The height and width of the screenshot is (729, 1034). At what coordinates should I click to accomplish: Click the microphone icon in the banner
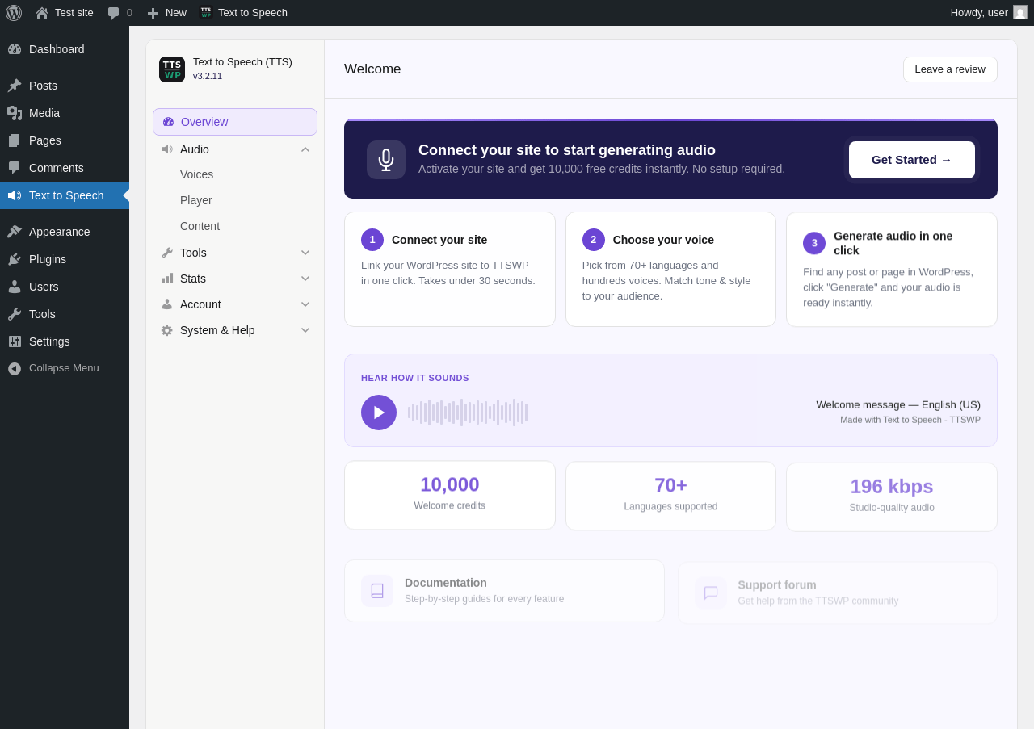point(386,160)
